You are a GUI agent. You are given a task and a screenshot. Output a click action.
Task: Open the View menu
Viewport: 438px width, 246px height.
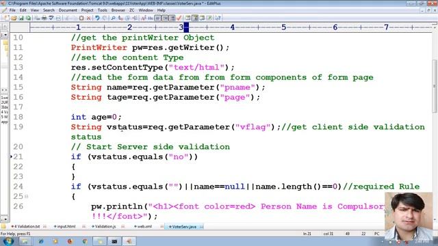[35, 10]
